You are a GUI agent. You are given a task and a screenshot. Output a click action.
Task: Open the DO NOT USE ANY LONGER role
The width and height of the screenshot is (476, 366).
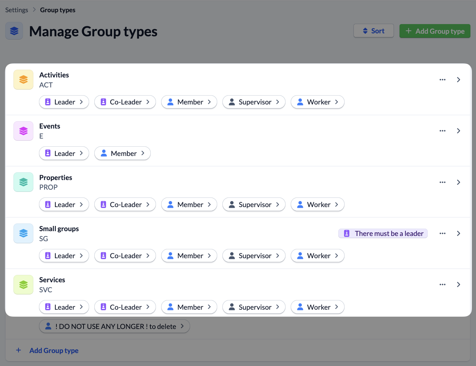(x=114, y=326)
